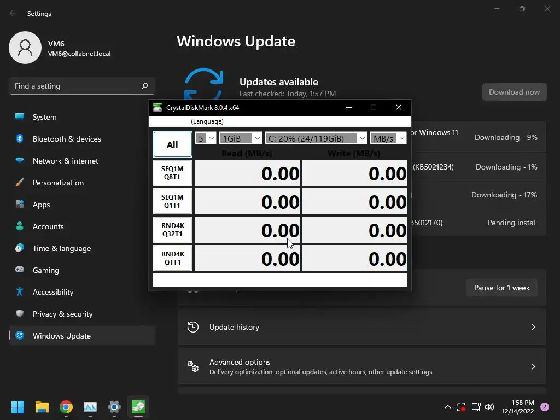Screen dimensions: 560x420
Task: Open Google Chrome from the taskbar
Action: coord(66,407)
